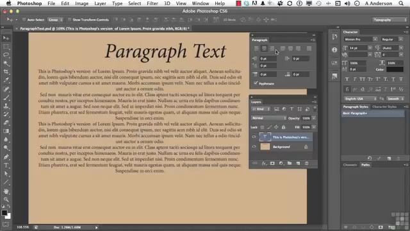Click Faux Italic icon in Character panel
Screen dimensions: 410x231
[x=354, y=79]
